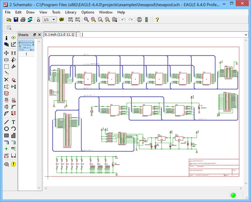Select the Delete tool (X icon)
Image resolution: width=251 pixels, height=202 pixels.
[6, 79]
